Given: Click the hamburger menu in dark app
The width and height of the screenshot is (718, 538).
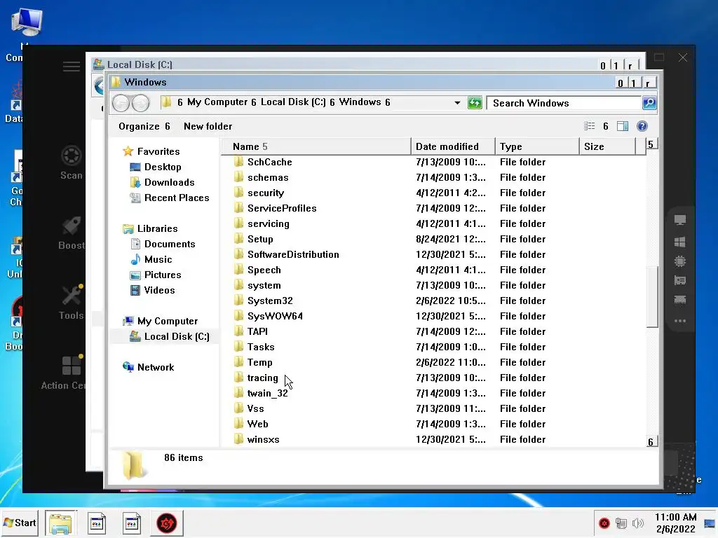Looking at the screenshot, I should pos(72,67).
